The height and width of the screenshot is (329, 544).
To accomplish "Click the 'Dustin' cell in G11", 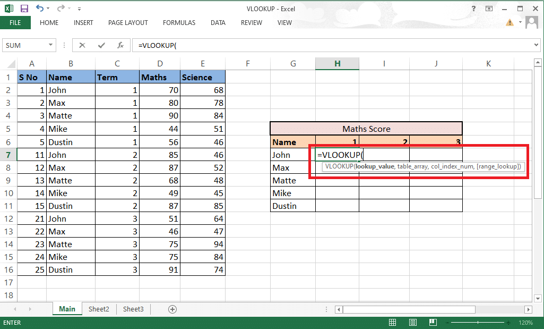I will click(293, 206).
